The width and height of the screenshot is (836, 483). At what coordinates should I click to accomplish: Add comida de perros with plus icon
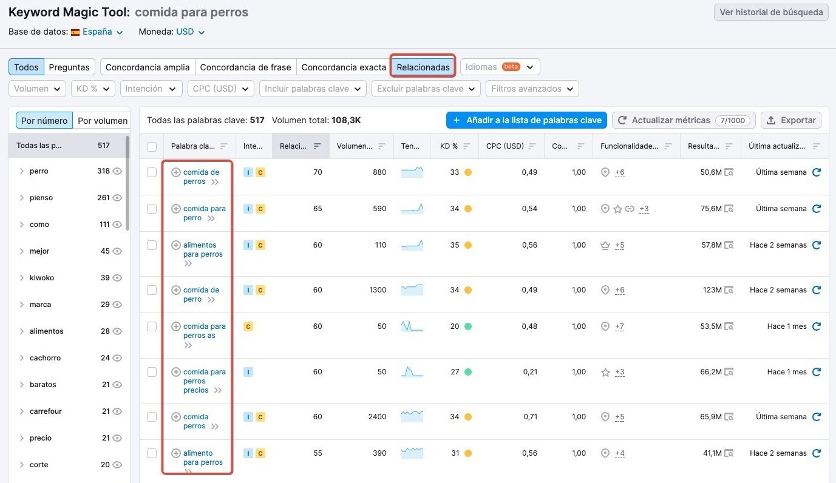click(x=176, y=172)
